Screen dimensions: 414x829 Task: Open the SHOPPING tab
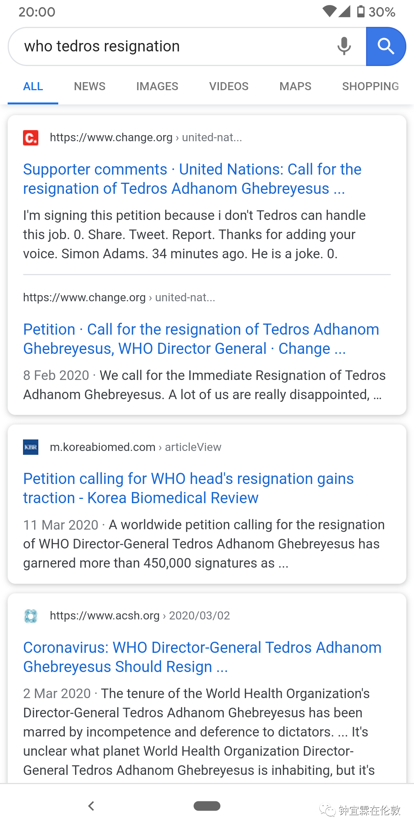(370, 86)
